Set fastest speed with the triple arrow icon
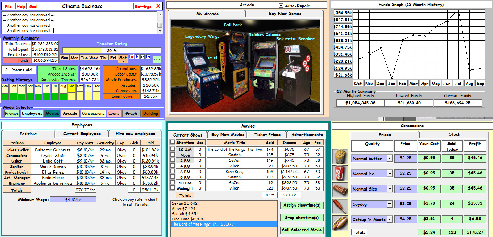Viewport: 493px width, 237px height. (x=148, y=57)
